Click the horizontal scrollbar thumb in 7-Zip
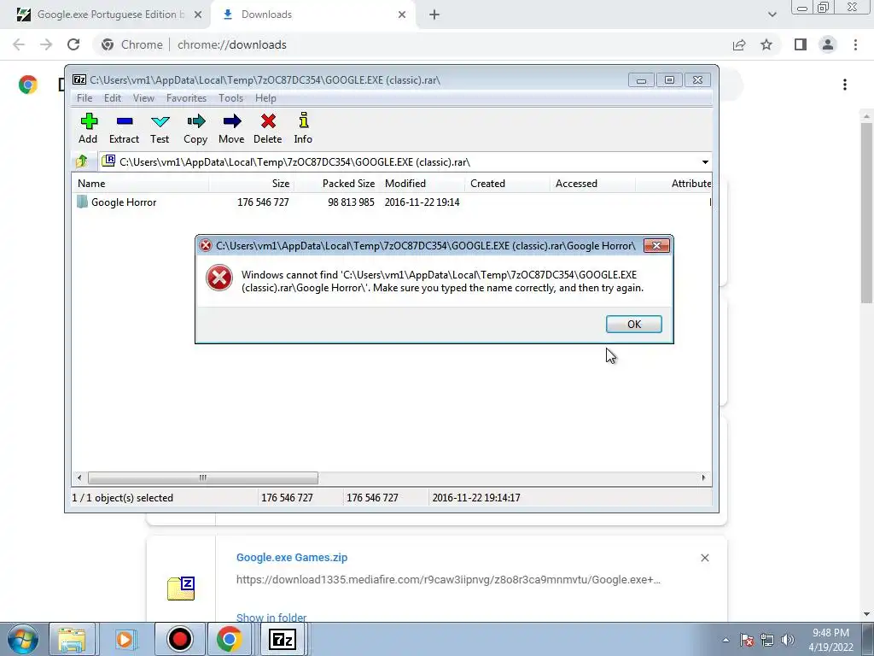 [203, 477]
